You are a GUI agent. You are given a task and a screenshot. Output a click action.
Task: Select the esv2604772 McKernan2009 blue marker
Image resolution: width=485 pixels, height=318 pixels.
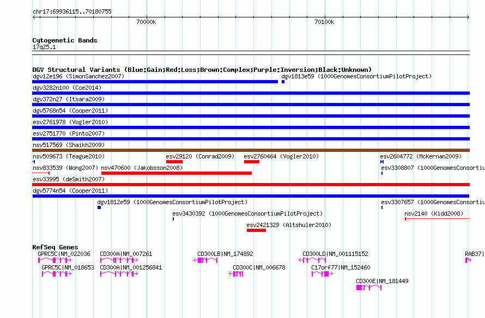382,162
